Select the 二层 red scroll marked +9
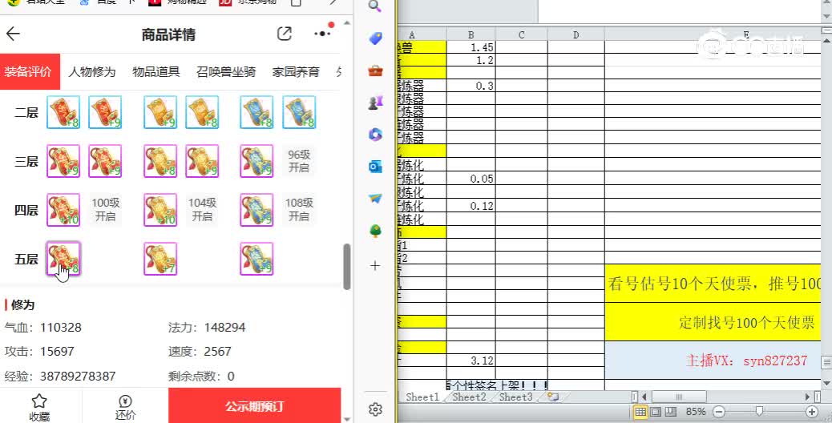Screen dimensions: 832x423 pyautogui.click(x=105, y=112)
